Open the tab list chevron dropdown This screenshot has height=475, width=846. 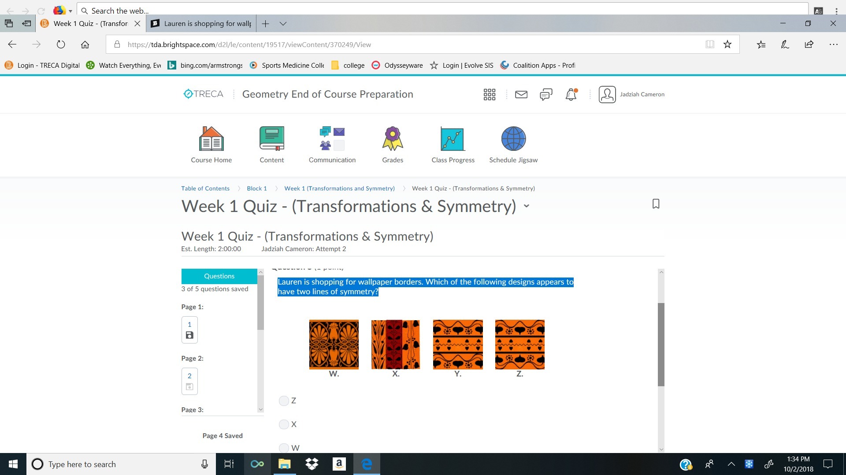coord(283,24)
